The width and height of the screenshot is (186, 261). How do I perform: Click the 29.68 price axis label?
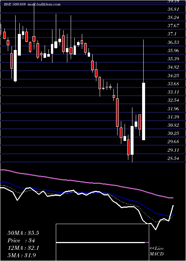[173, 142]
